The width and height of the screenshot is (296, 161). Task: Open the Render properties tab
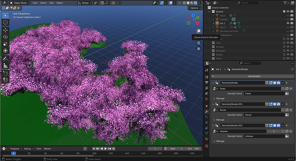(x=206, y=77)
